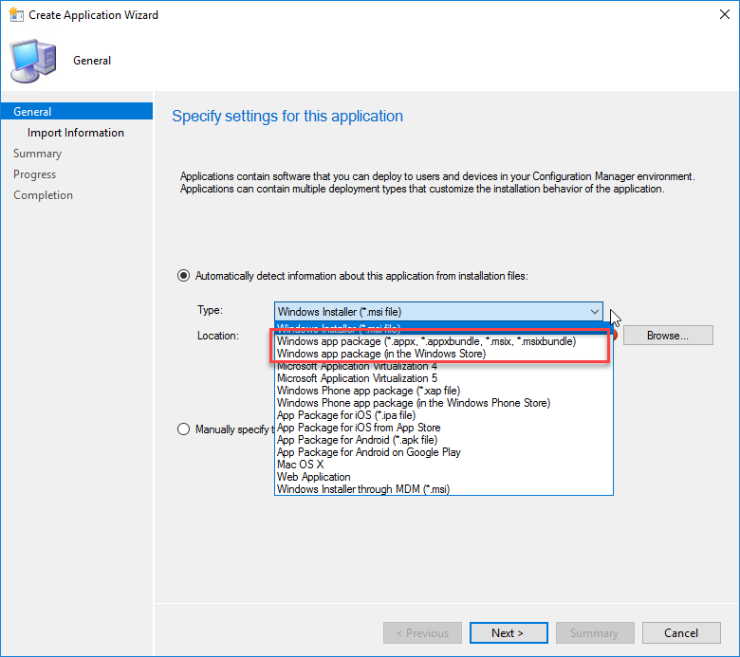
Task: Click the Browse... button
Action: click(668, 336)
